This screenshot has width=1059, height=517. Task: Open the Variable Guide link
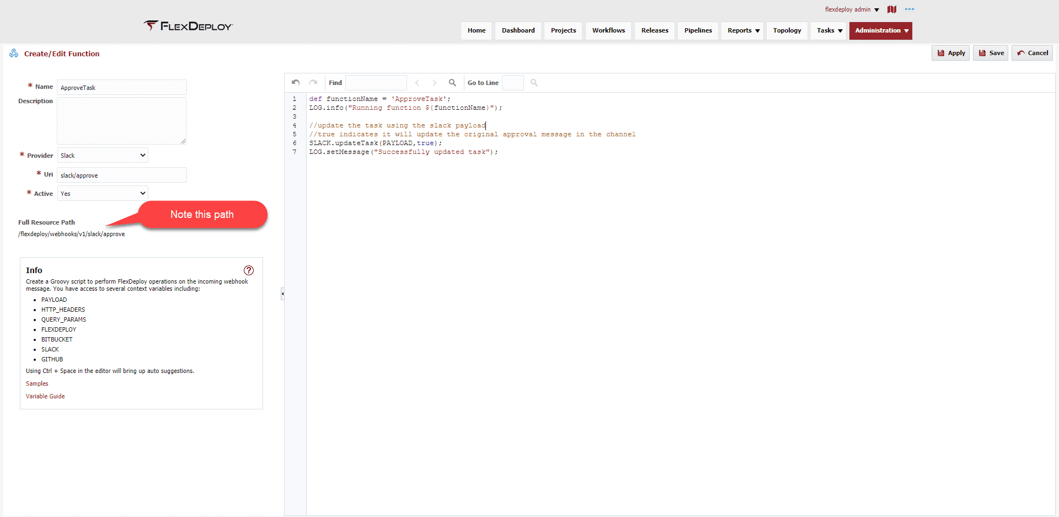(45, 396)
